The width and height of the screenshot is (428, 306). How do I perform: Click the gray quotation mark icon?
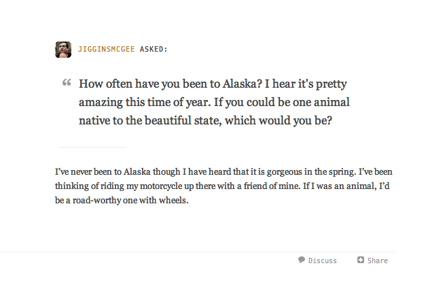tap(67, 83)
